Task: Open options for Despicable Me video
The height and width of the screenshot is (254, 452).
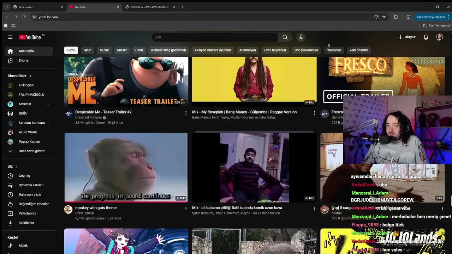Action: click(x=186, y=113)
